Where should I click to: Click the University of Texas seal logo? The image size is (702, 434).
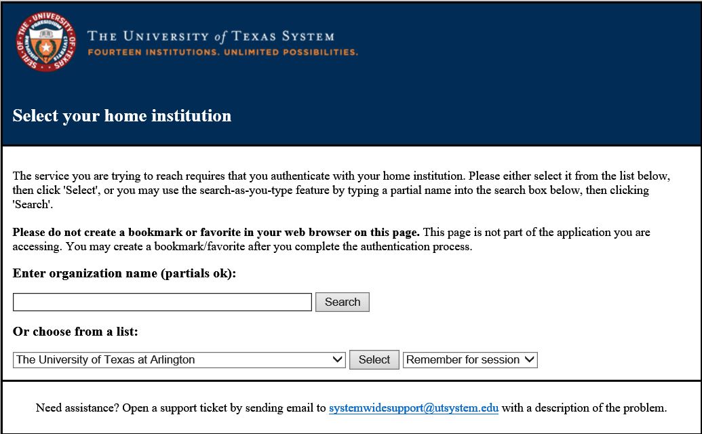45,41
